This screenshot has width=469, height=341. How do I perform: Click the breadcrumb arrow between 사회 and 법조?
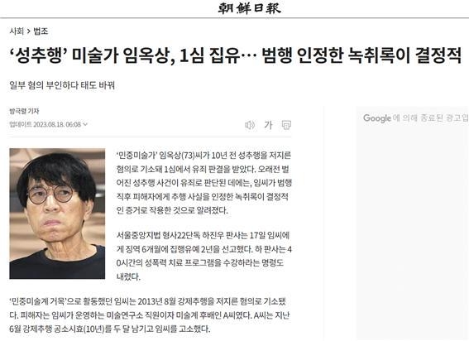(x=29, y=31)
